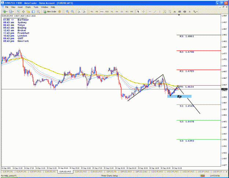
Task: Select the M15 timeframe button
Action: pos(102,11)
